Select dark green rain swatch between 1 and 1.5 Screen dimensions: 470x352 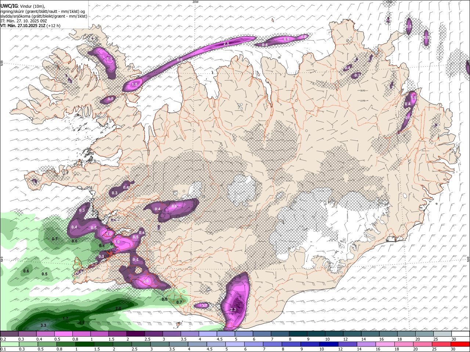84,344
